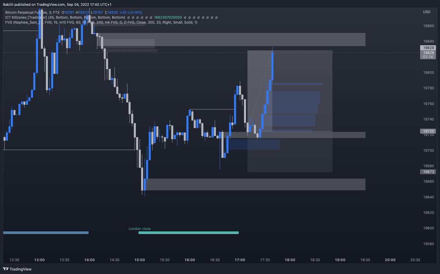Click the London close session label
Viewport: 440px width, 274px height.
[139, 229]
